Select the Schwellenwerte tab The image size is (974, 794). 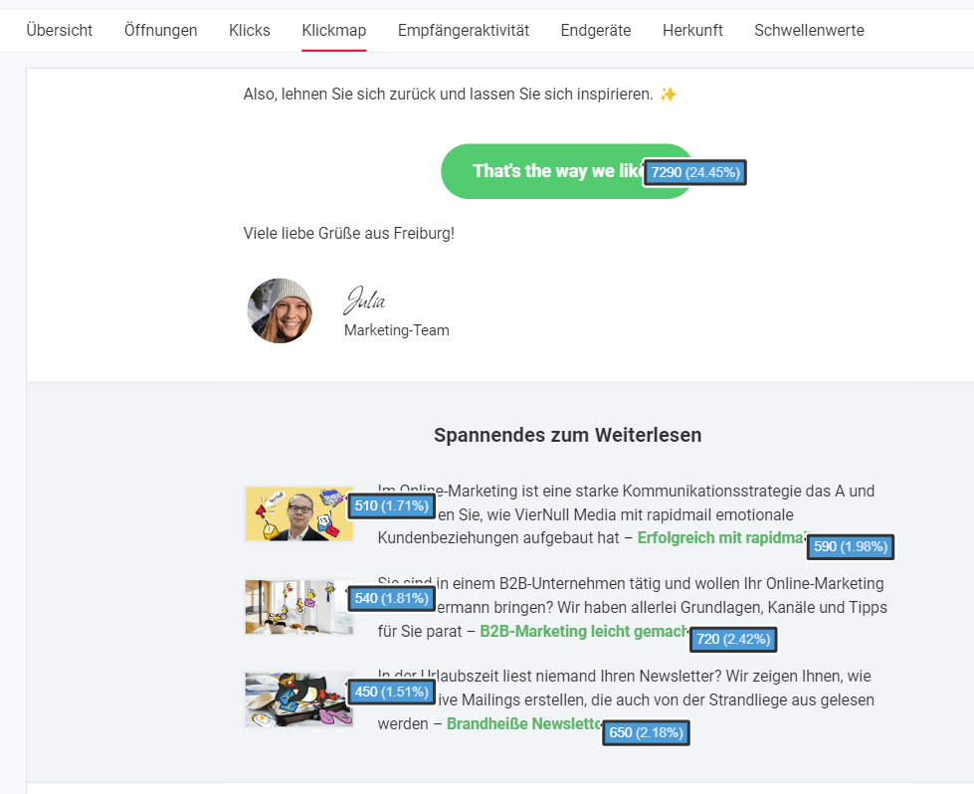click(809, 30)
